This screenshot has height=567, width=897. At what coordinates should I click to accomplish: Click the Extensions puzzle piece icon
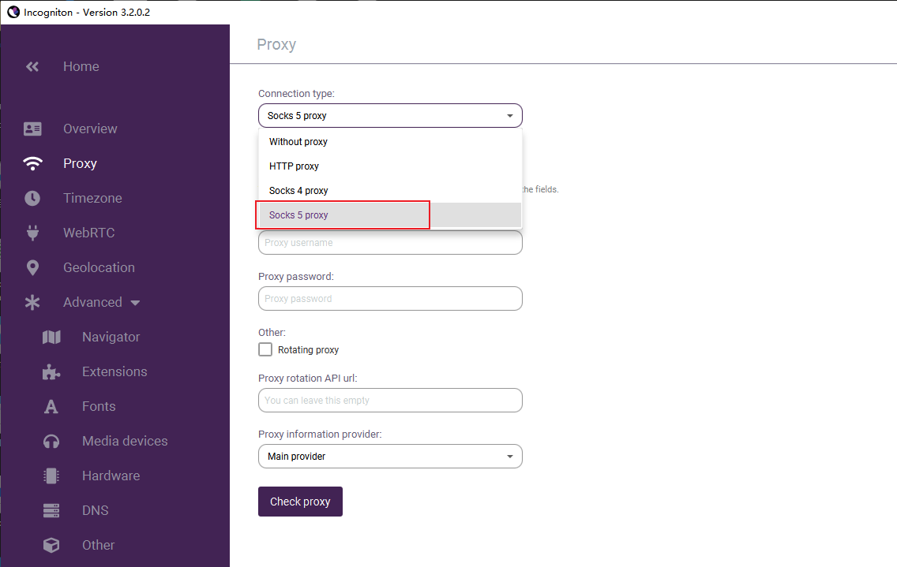(x=51, y=371)
